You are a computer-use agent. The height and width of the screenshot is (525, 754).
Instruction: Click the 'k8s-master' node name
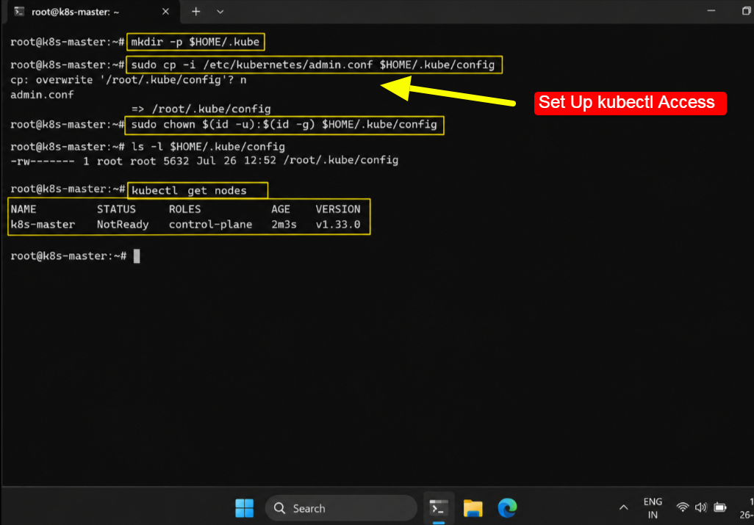[x=43, y=224]
